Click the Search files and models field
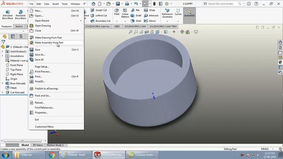The height and width of the screenshot is (159, 283). click(224, 4)
